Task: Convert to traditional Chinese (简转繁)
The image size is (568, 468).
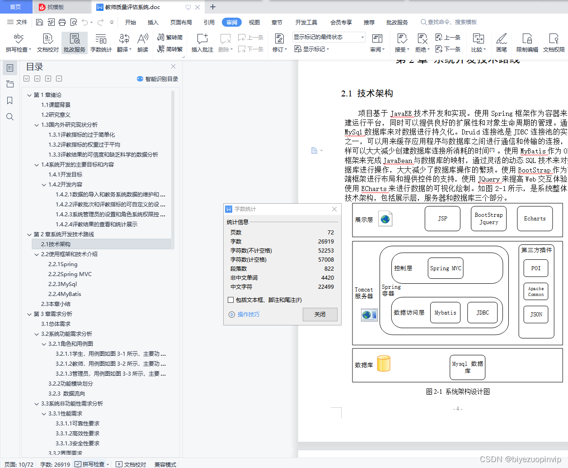Action: tap(170, 49)
